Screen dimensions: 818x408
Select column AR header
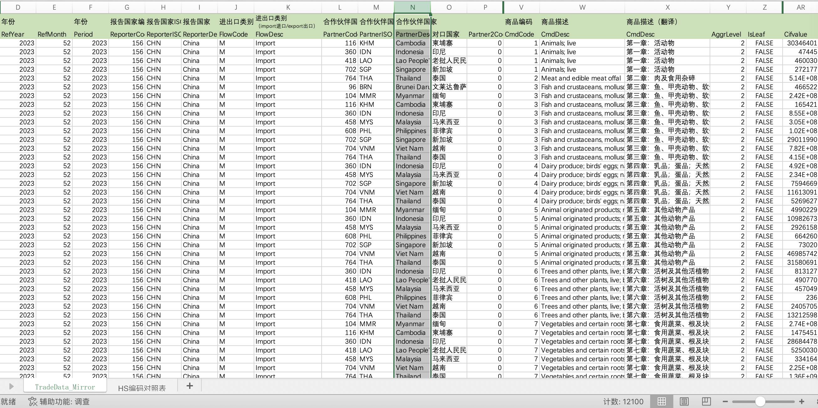800,7
